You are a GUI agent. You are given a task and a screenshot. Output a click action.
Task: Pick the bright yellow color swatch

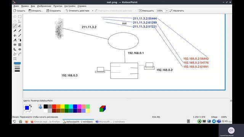[63, 107]
